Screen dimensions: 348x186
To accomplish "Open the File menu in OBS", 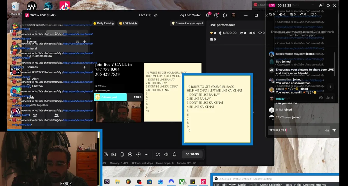I will point(216,184).
